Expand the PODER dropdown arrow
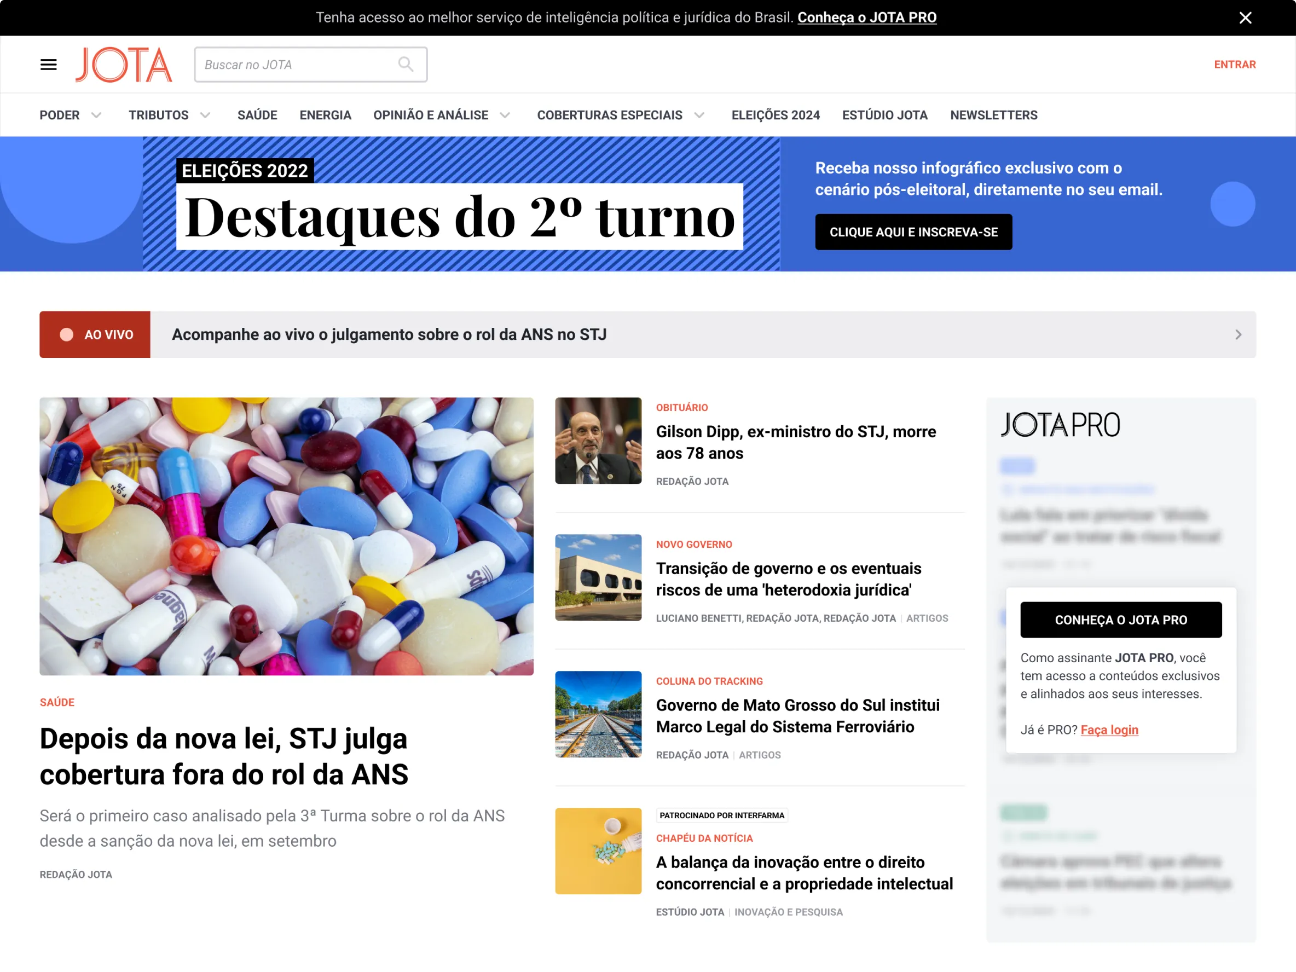This screenshot has height=972, width=1296. [x=97, y=115]
